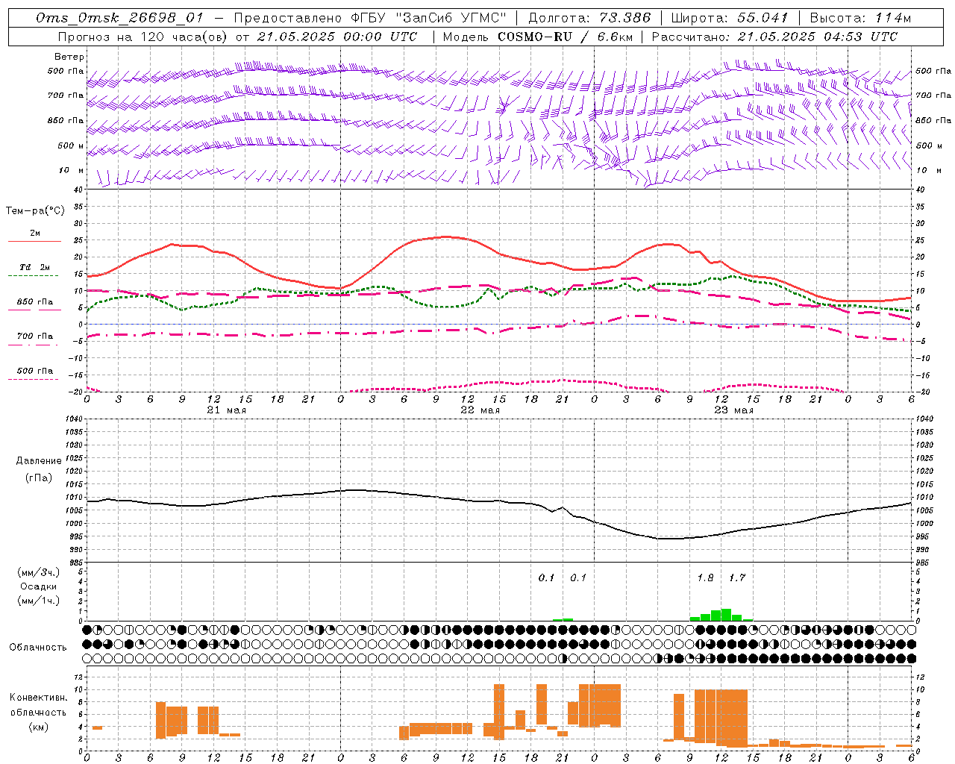
Task: Click the "Давление" pressure panel label
Action: [39, 461]
